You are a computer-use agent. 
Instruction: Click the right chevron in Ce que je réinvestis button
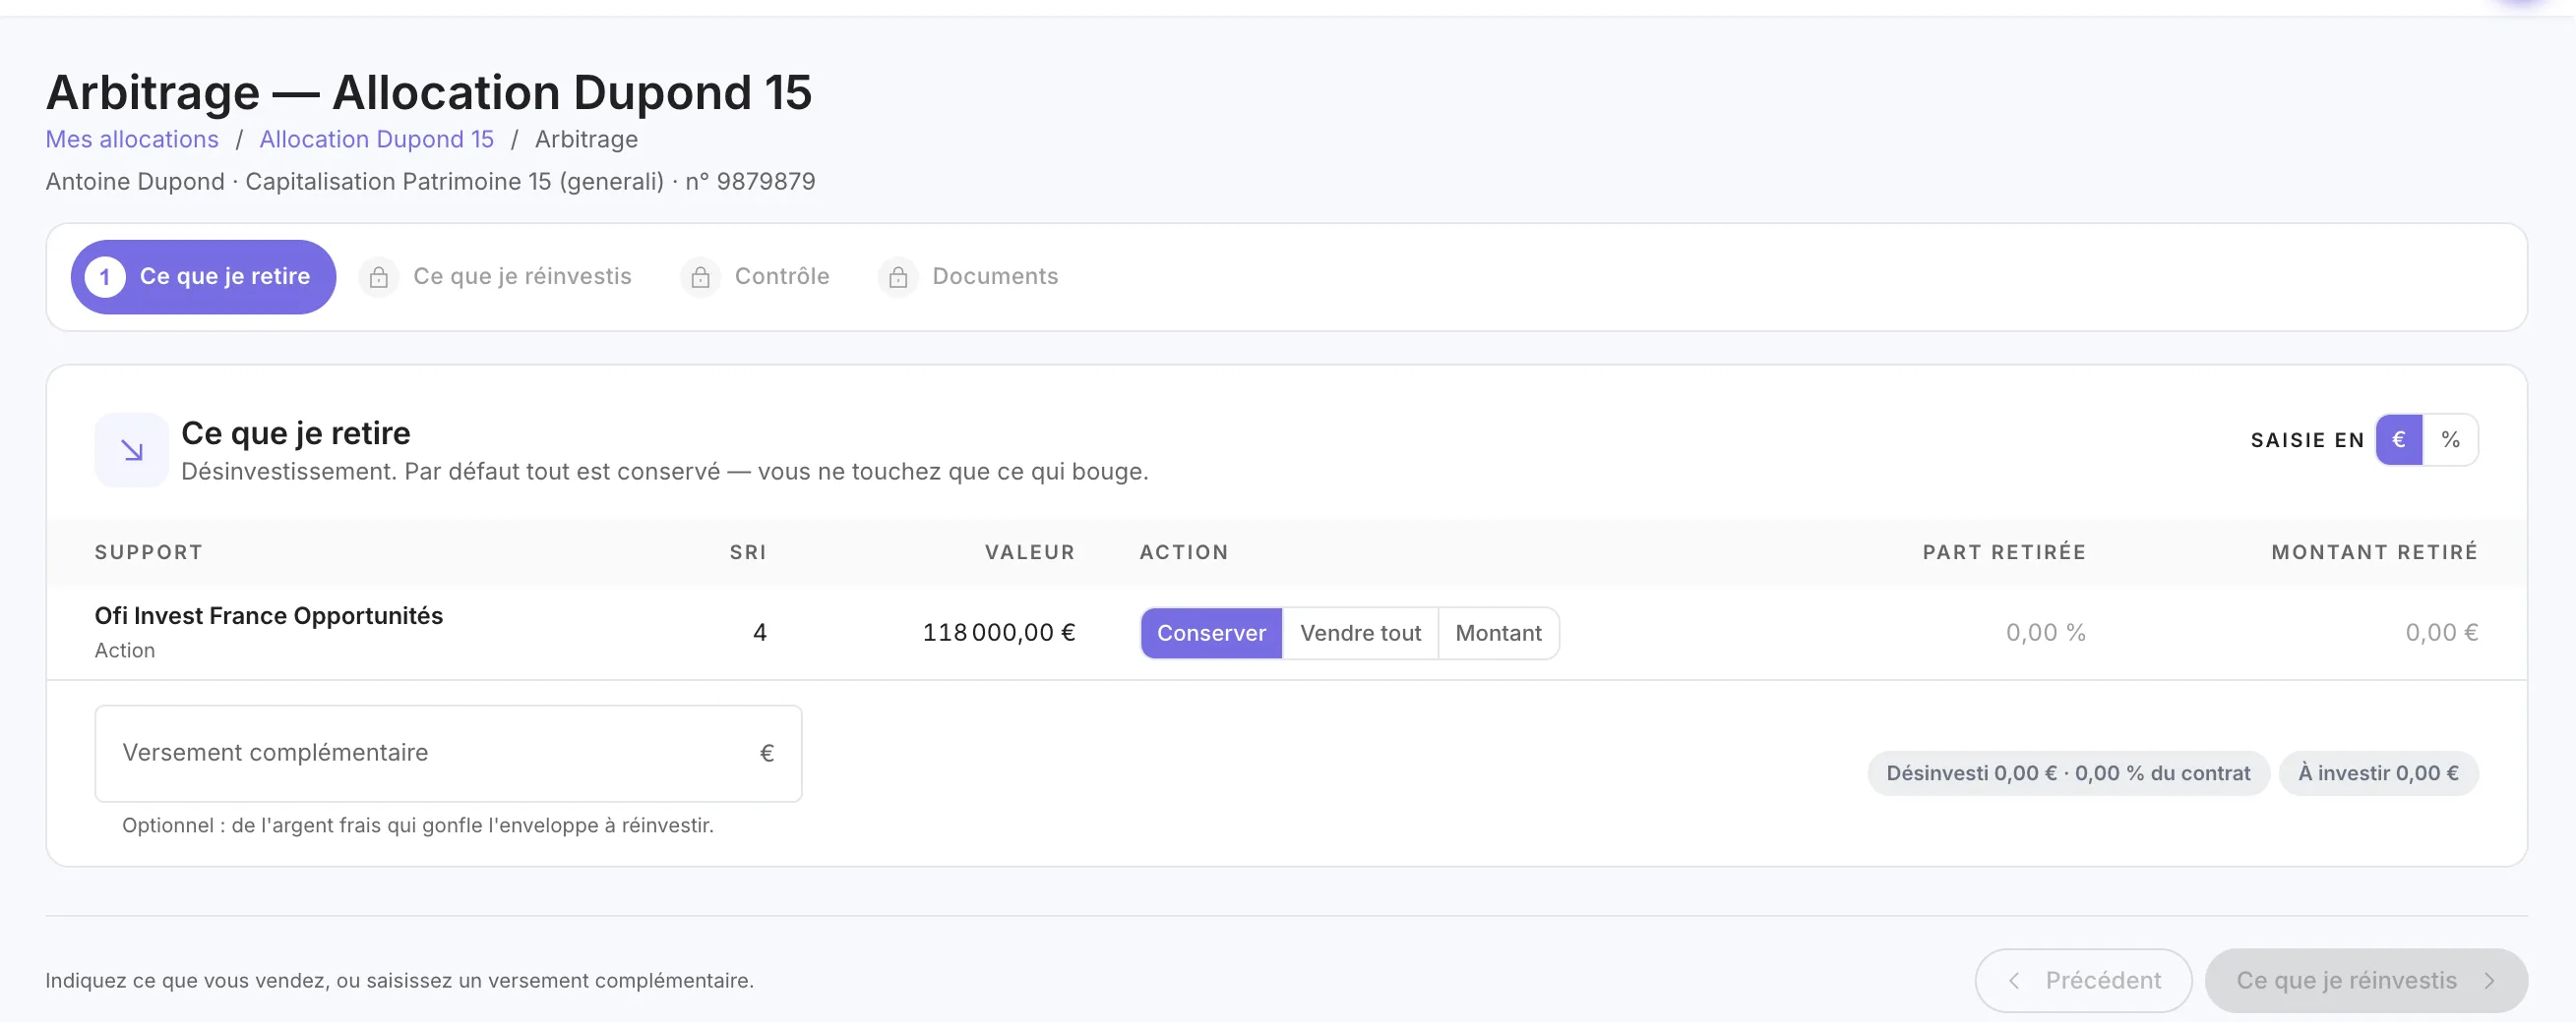pyautogui.click(x=2490, y=980)
